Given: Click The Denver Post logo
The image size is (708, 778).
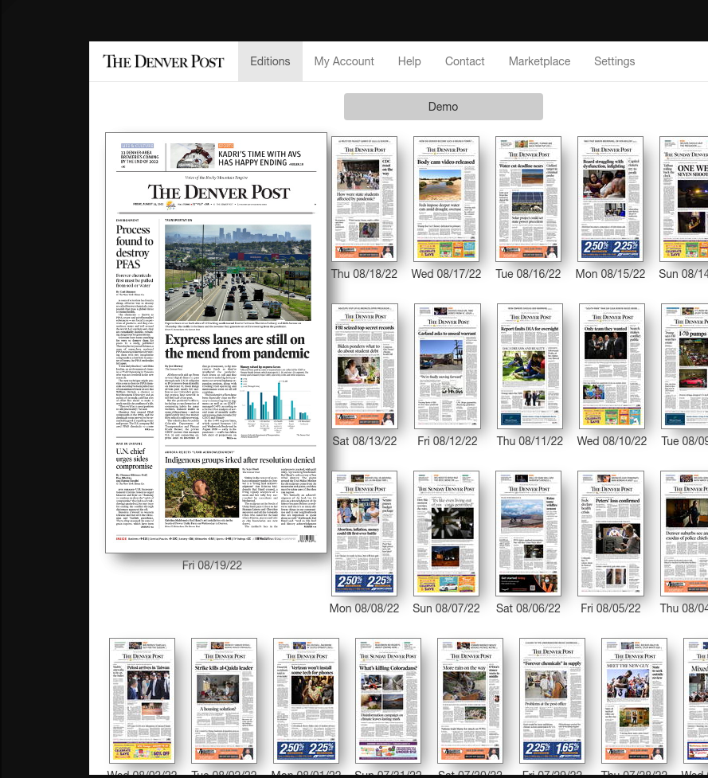Looking at the screenshot, I should click(x=163, y=61).
